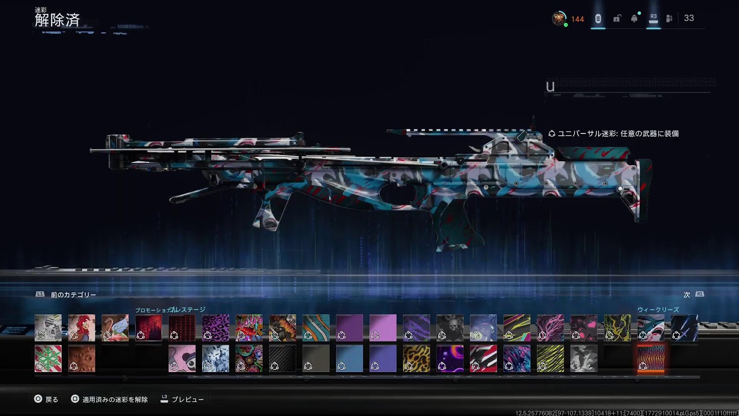Image resolution: width=739 pixels, height=416 pixels.
Task: Open the unlock store padlock icon
Action: [x=617, y=18]
